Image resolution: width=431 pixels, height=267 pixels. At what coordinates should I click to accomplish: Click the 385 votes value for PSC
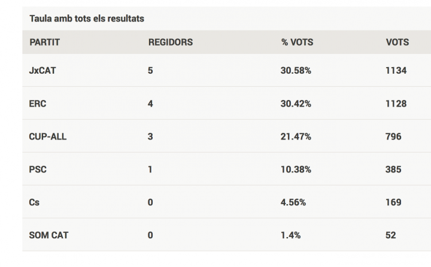coord(393,169)
